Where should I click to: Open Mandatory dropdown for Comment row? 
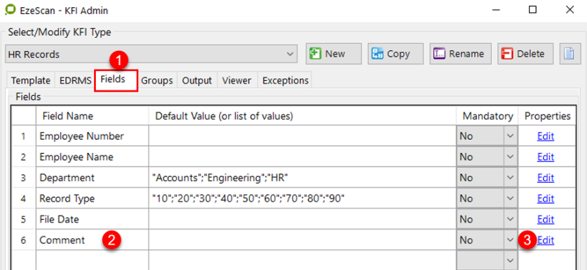pos(509,241)
